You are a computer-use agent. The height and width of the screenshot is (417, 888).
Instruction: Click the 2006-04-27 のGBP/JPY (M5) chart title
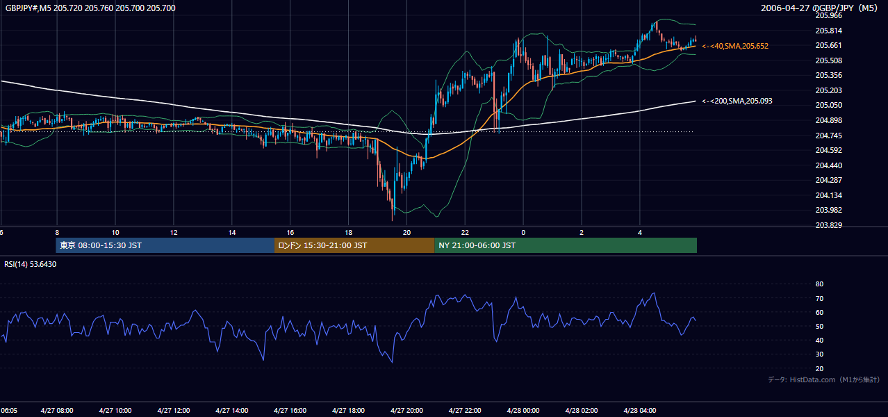click(x=821, y=8)
